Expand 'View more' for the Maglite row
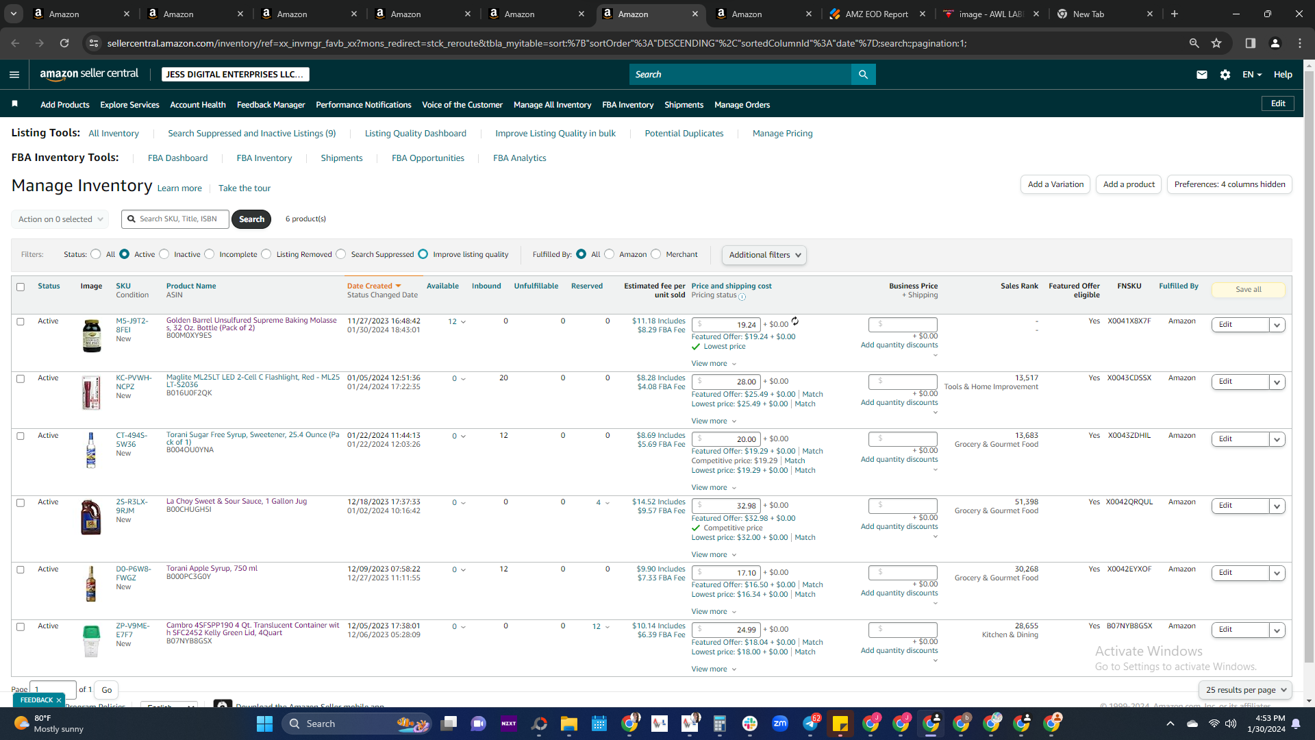Screen dimensions: 1315x740 714,421
